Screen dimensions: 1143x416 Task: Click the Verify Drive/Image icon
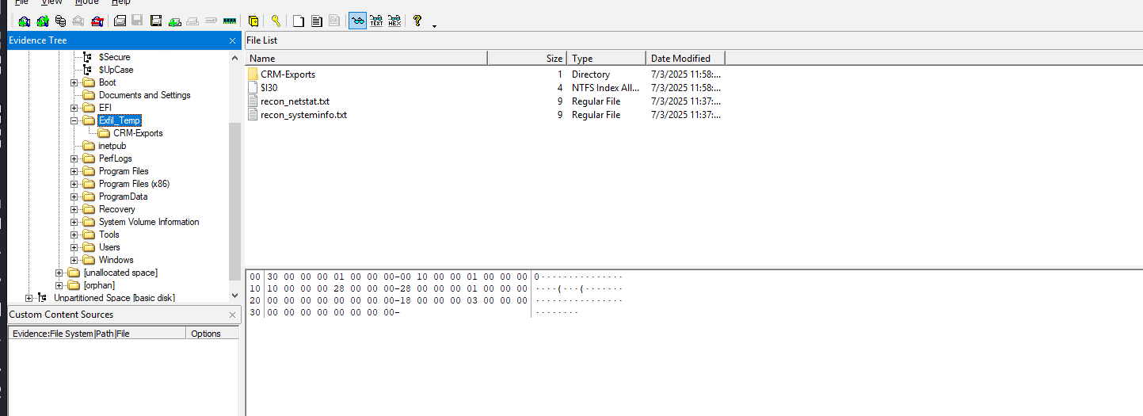[211, 21]
